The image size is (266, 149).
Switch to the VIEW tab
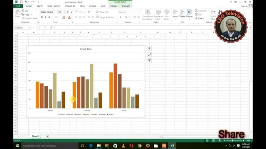click(103, 6)
